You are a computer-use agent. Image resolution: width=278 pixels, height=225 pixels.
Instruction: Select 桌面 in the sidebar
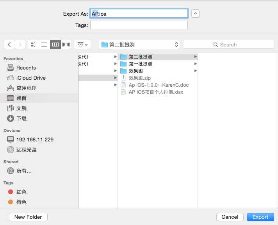pyautogui.click(x=39, y=98)
